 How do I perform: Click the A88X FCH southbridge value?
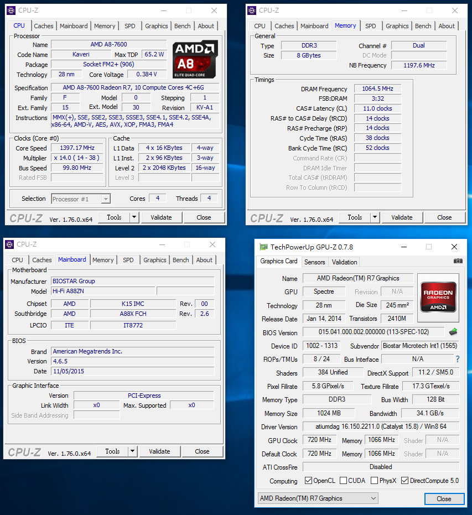133,314
